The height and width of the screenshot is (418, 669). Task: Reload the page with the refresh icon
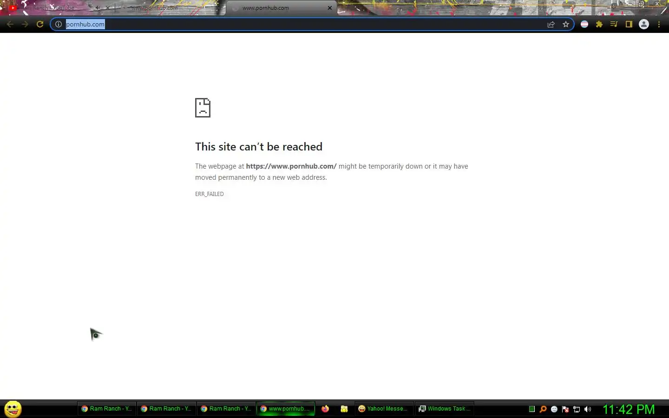40,24
